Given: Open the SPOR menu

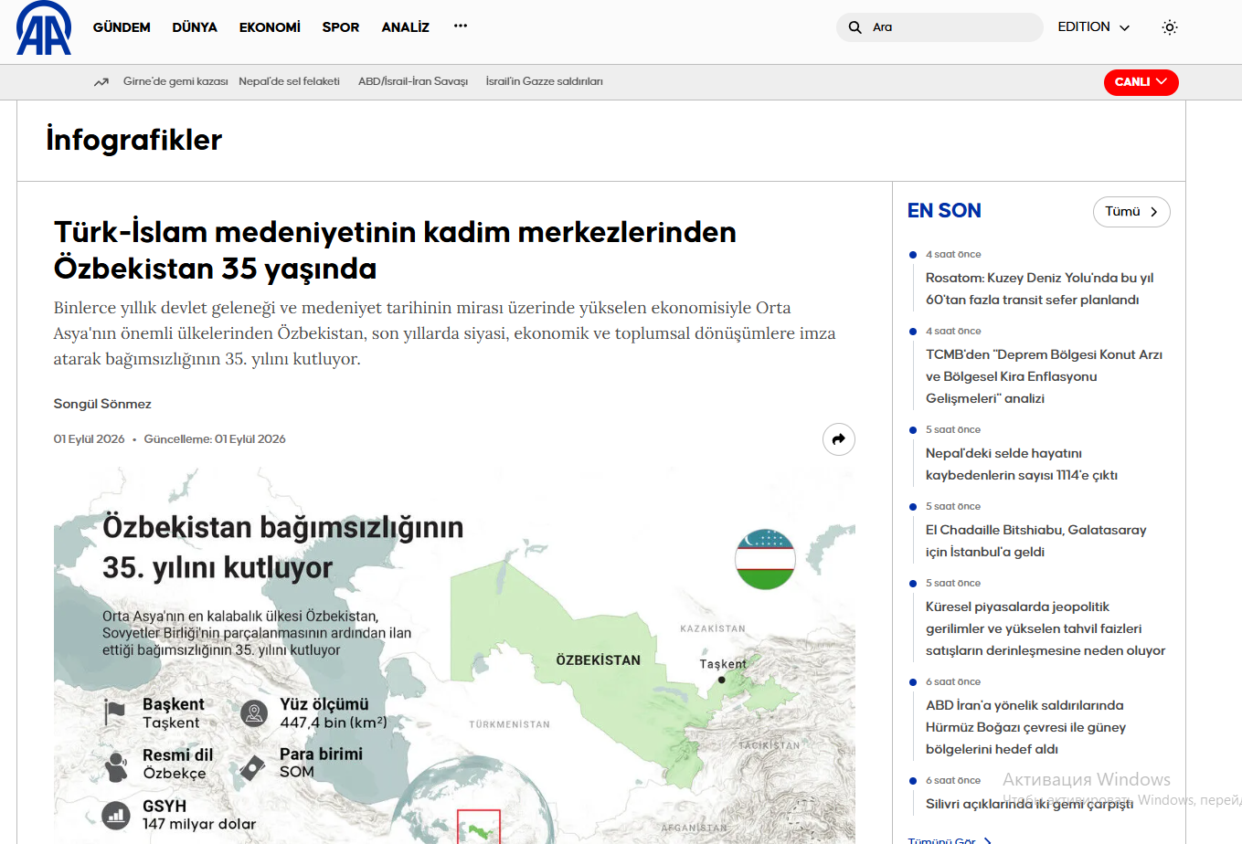Looking at the screenshot, I should click(x=341, y=27).
